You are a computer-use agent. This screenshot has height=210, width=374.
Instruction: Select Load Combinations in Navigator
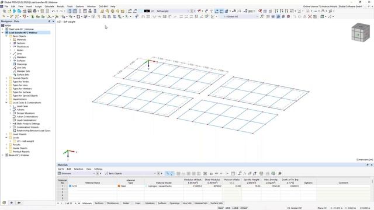click(x=26, y=120)
